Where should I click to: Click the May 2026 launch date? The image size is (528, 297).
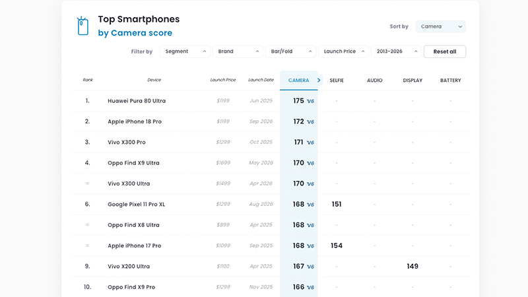(x=261, y=163)
